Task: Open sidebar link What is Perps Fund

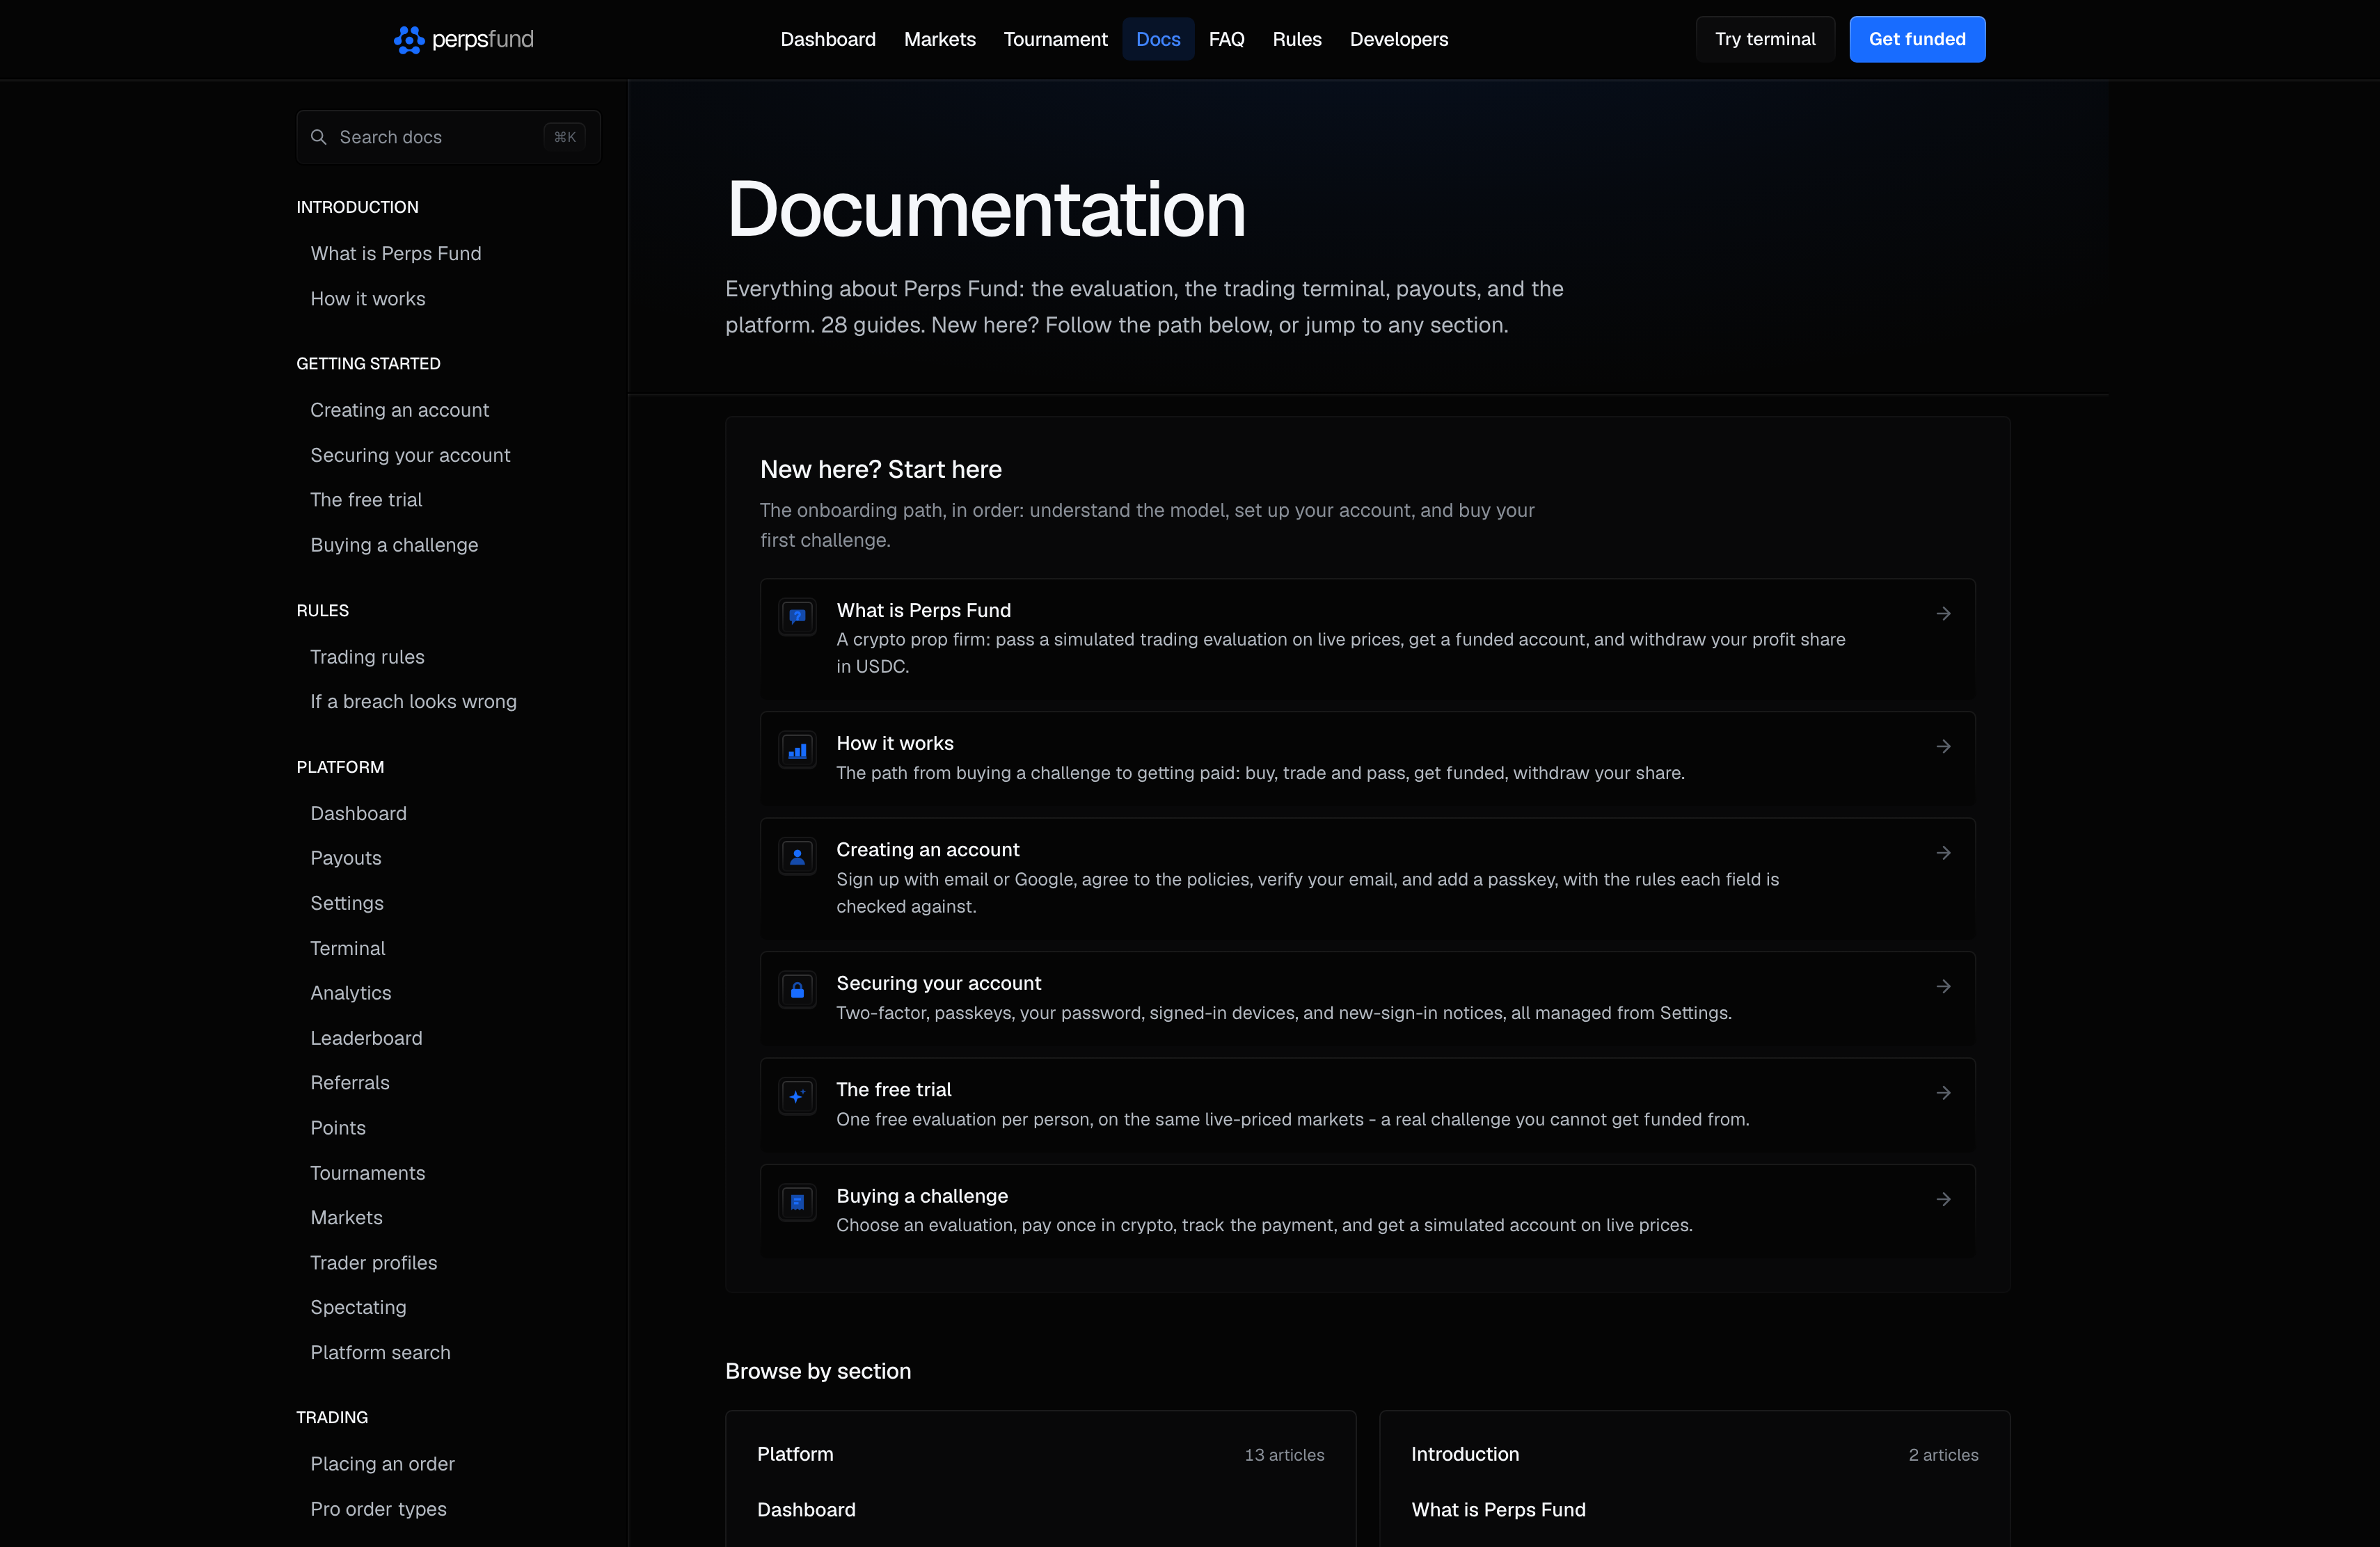Action: pyautogui.click(x=396, y=254)
